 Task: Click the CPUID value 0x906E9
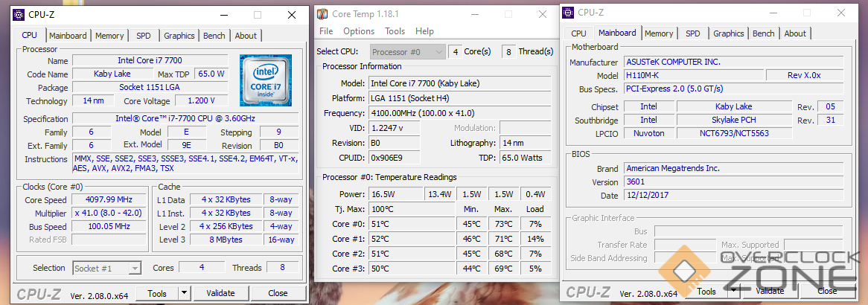point(394,158)
